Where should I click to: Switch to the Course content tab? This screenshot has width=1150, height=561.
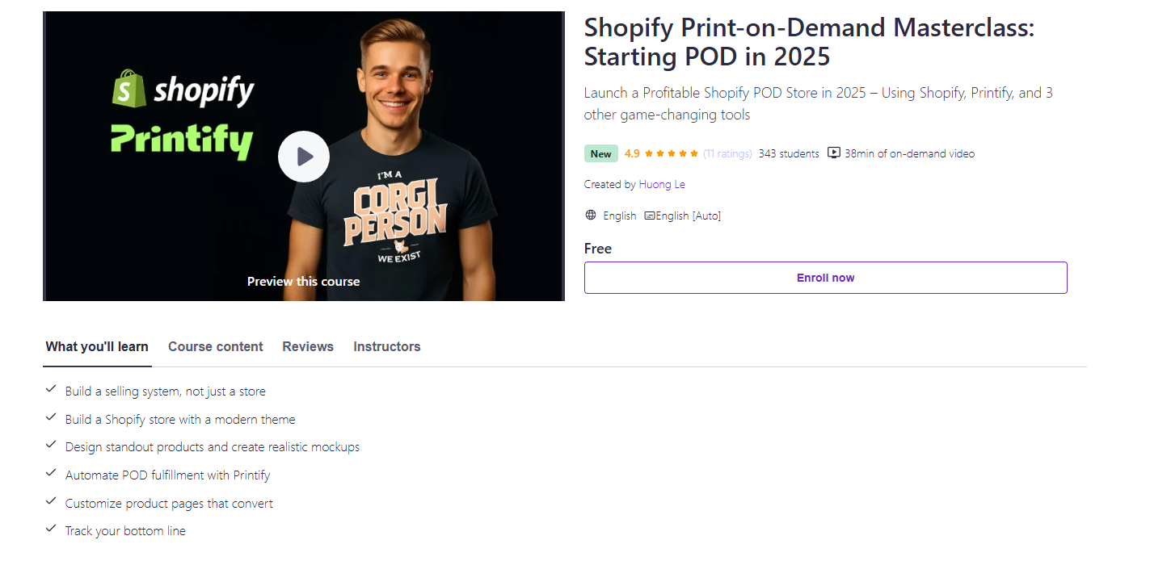215,346
